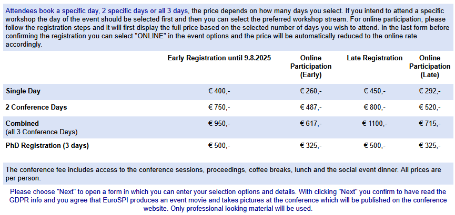Select the € 617,- online early price
Viewport: 455px width, 215px height.
311,124
